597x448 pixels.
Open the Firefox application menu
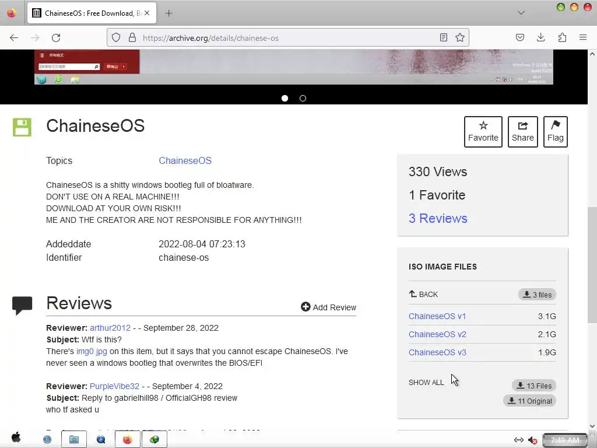coord(583,37)
